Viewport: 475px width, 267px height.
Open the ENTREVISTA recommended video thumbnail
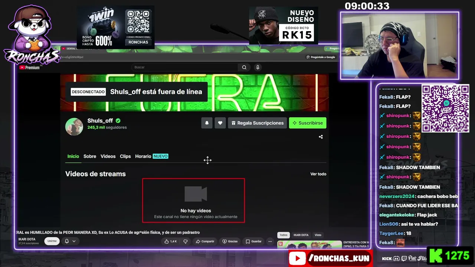click(309, 245)
